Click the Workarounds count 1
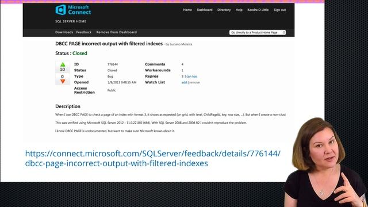Screen dimensions: 368x207 coord(182,70)
